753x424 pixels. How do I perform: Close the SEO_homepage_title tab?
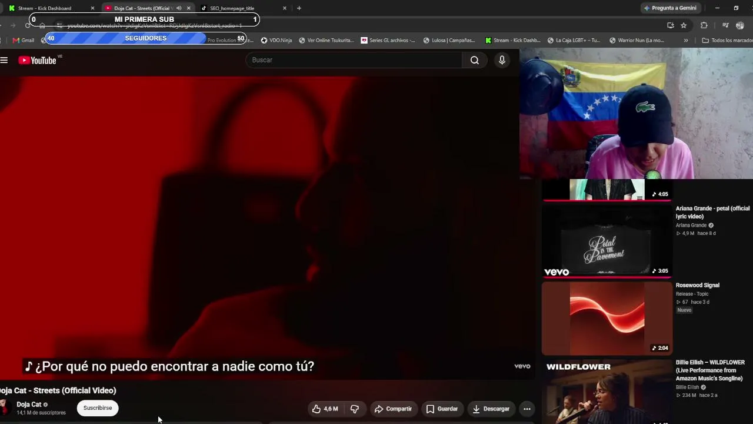pyautogui.click(x=285, y=8)
